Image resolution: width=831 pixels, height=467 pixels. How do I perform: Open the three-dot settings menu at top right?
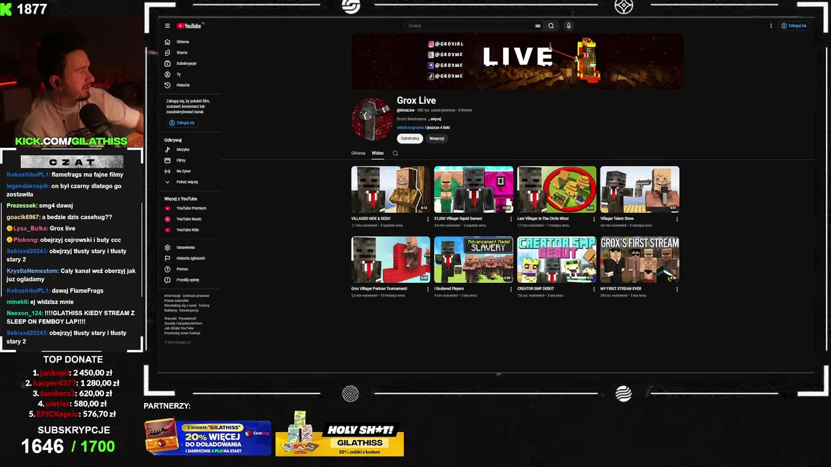[x=771, y=26]
